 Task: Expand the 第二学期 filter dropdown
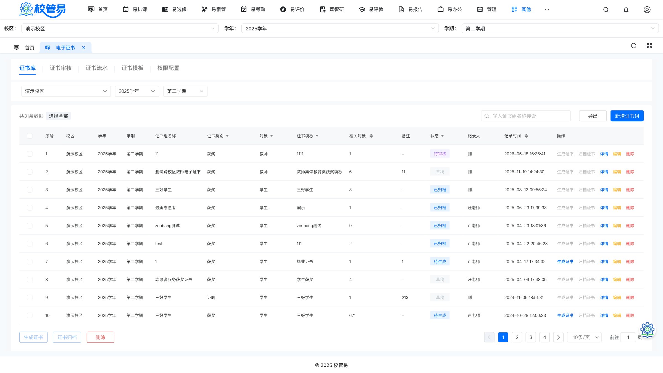coord(185,91)
